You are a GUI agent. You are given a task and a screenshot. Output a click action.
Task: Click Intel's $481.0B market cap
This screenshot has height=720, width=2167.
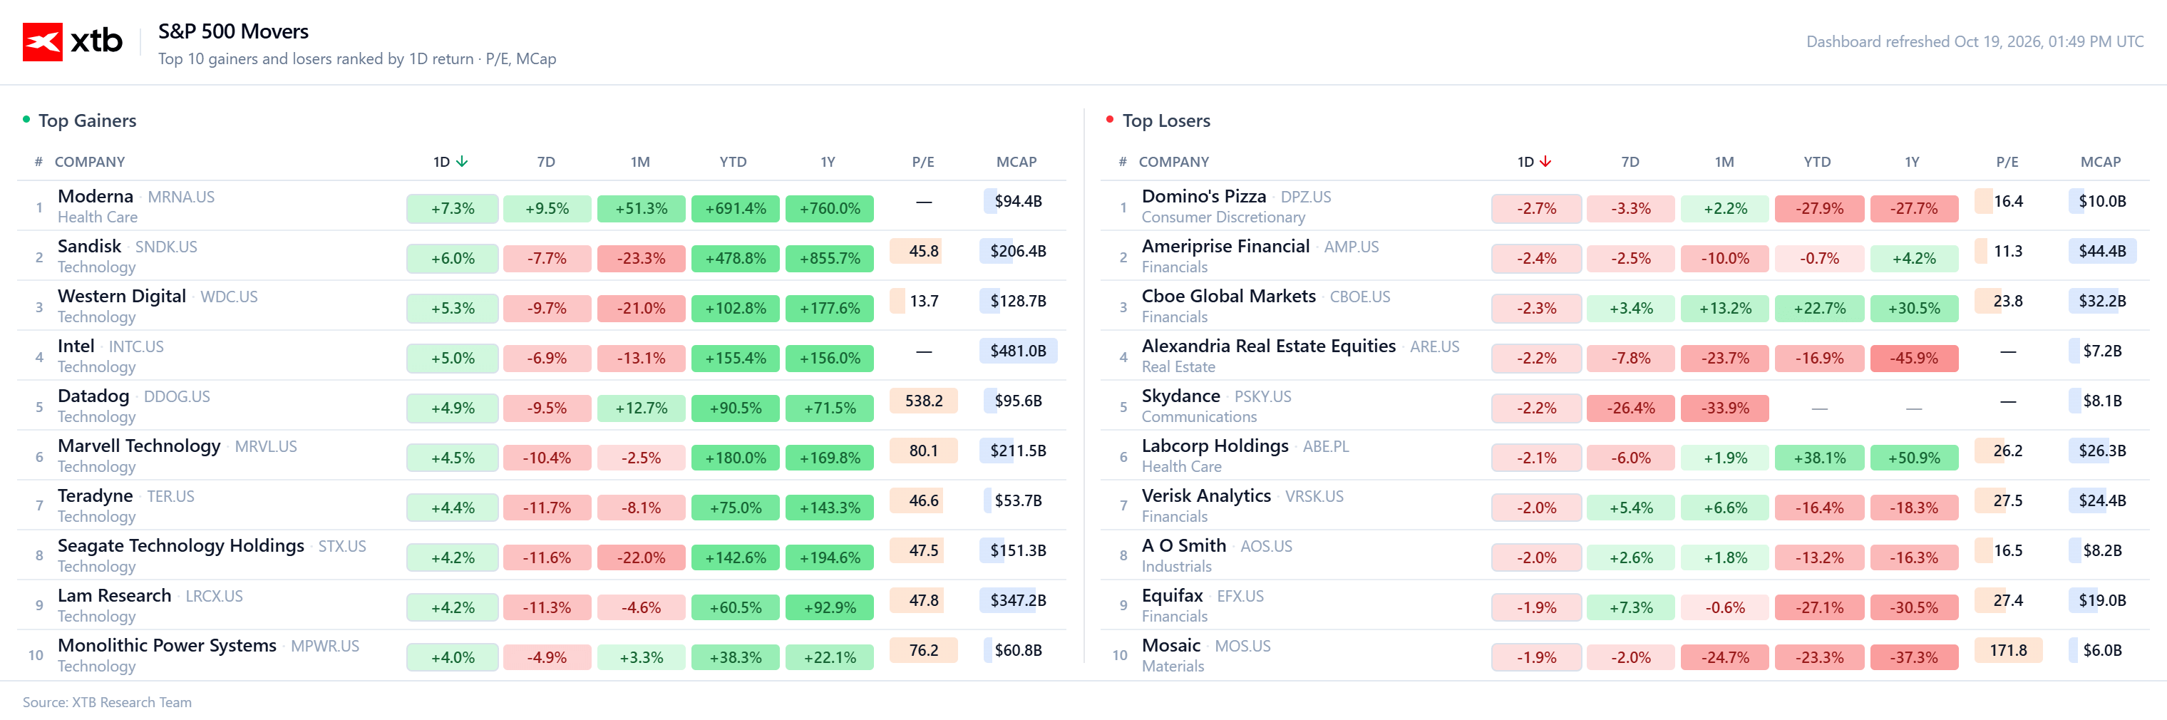pyautogui.click(x=1018, y=351)
